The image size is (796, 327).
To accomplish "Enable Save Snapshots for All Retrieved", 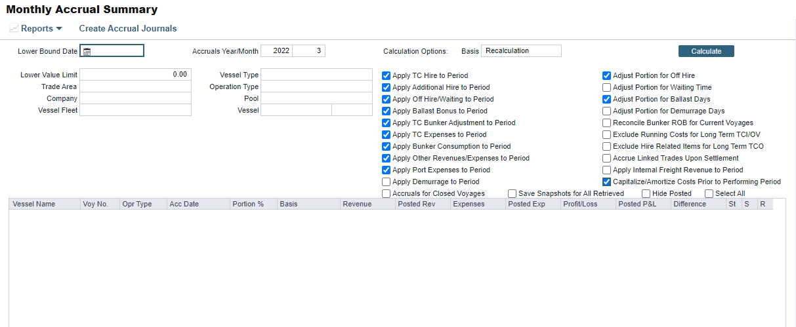I will (513, 194).
